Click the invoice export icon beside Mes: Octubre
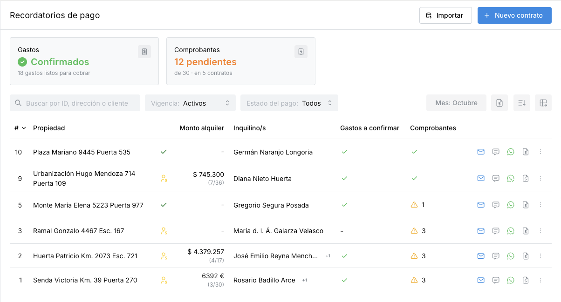 click(499, 103)
